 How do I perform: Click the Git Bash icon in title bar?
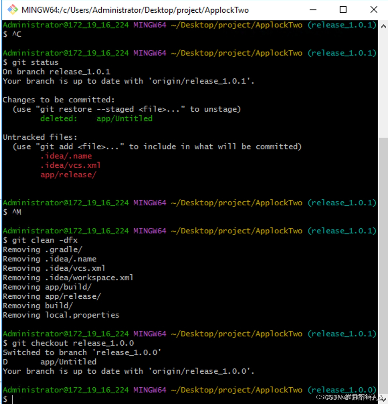(x=13, y=10)
